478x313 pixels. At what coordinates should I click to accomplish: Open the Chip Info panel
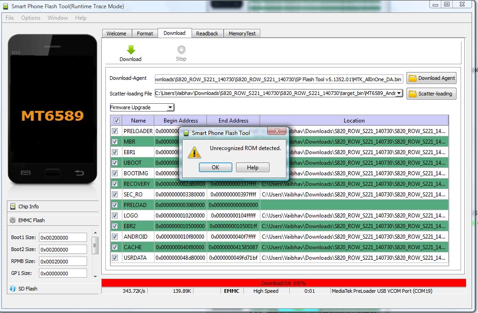pyautogui.click(x=28, y=207)
